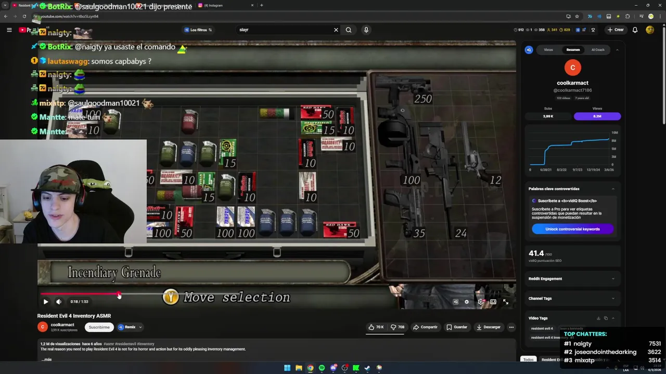
Task: Click the browser back arrow
Action: coord(6,16)
